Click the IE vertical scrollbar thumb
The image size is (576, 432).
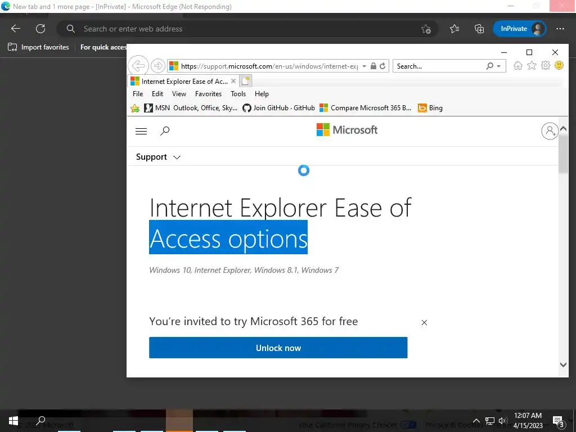[563, 154]
